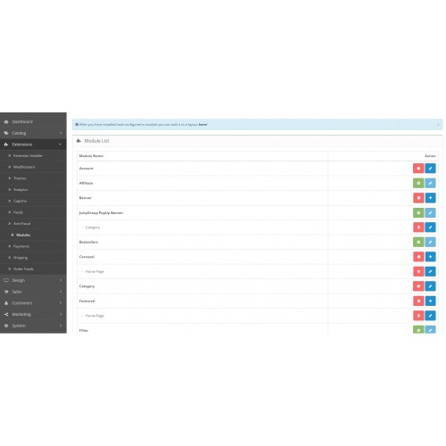Screen dimensions: 446x446
Task: Collapse the Extensions sidebar menu
Action: point(33,145)
